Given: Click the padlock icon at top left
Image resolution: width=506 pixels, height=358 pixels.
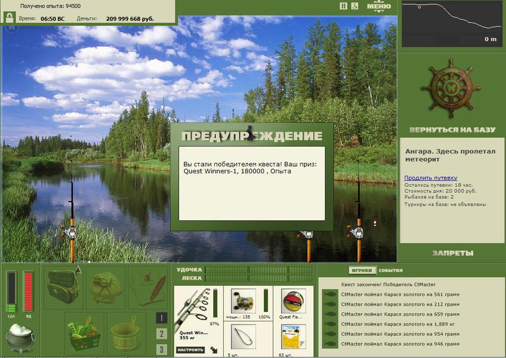Looking at the screenshot, I should [9, 18].
